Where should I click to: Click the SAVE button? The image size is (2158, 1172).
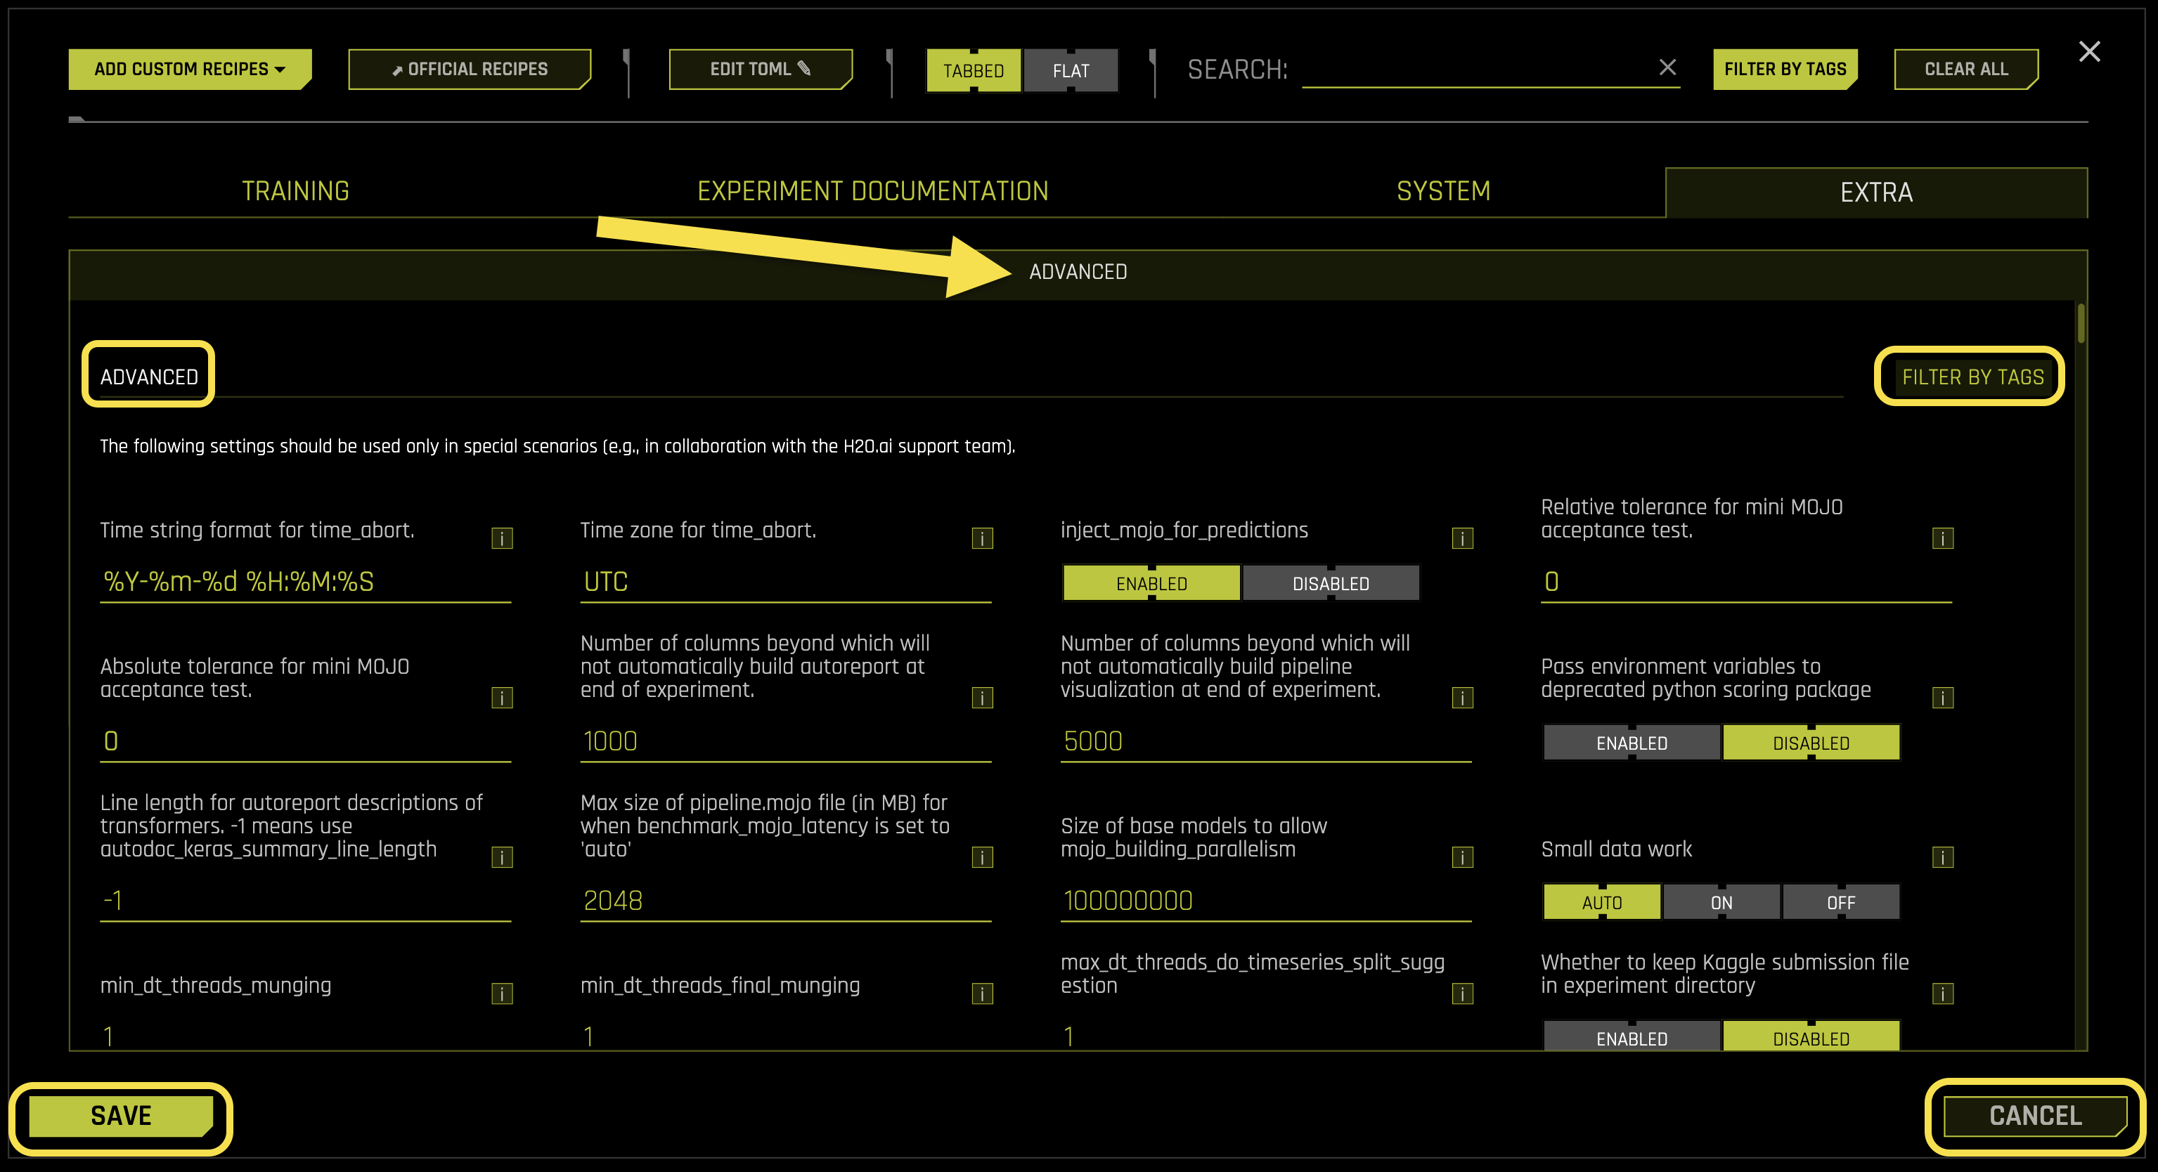pos(121,1115)
